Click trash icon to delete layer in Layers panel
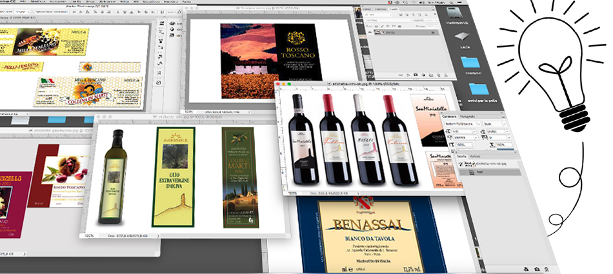The width and height of the screenshot is (613, 274). tap(446, 75)
